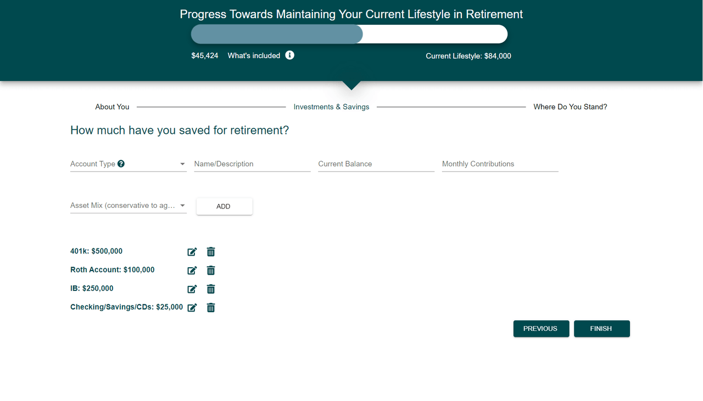
Task: Click the 401k: $500,000 text
Action: (97, 251)
